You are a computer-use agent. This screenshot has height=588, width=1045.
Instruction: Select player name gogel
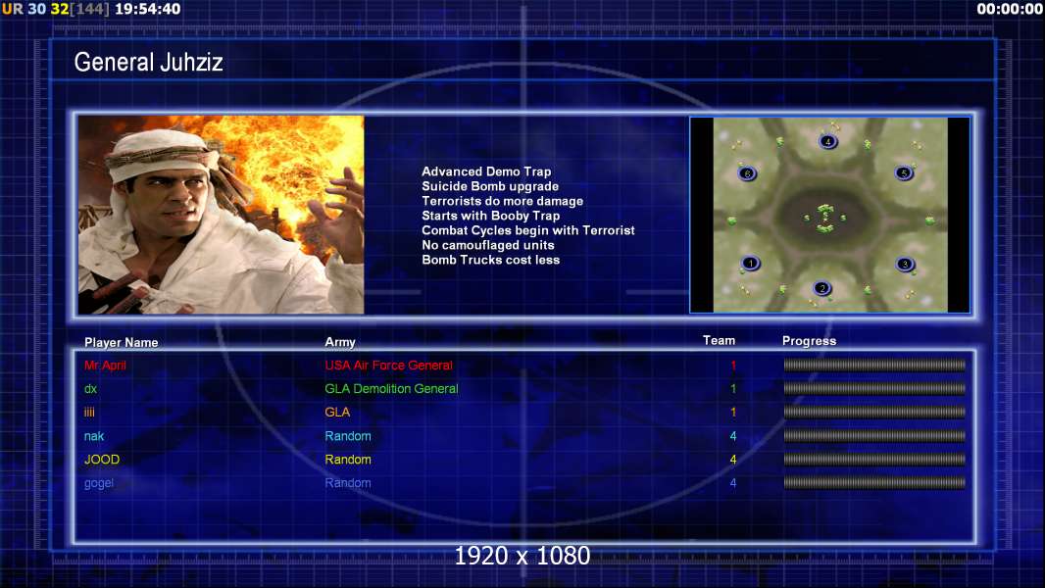[x=99, y=483]
